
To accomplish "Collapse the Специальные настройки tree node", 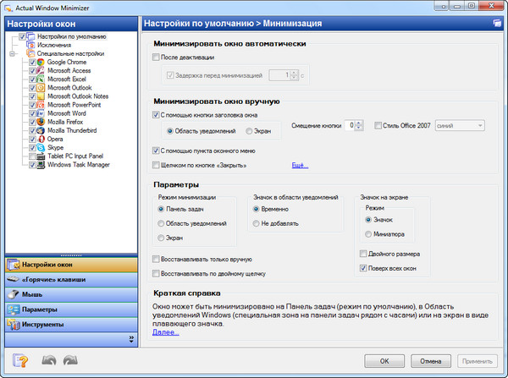I will pos(13,54).
